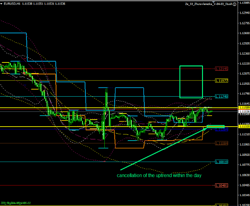Click the smiley Expert Advisor status icon
The width and height of the screenshot is (250, 206).
tap(235, 4)
